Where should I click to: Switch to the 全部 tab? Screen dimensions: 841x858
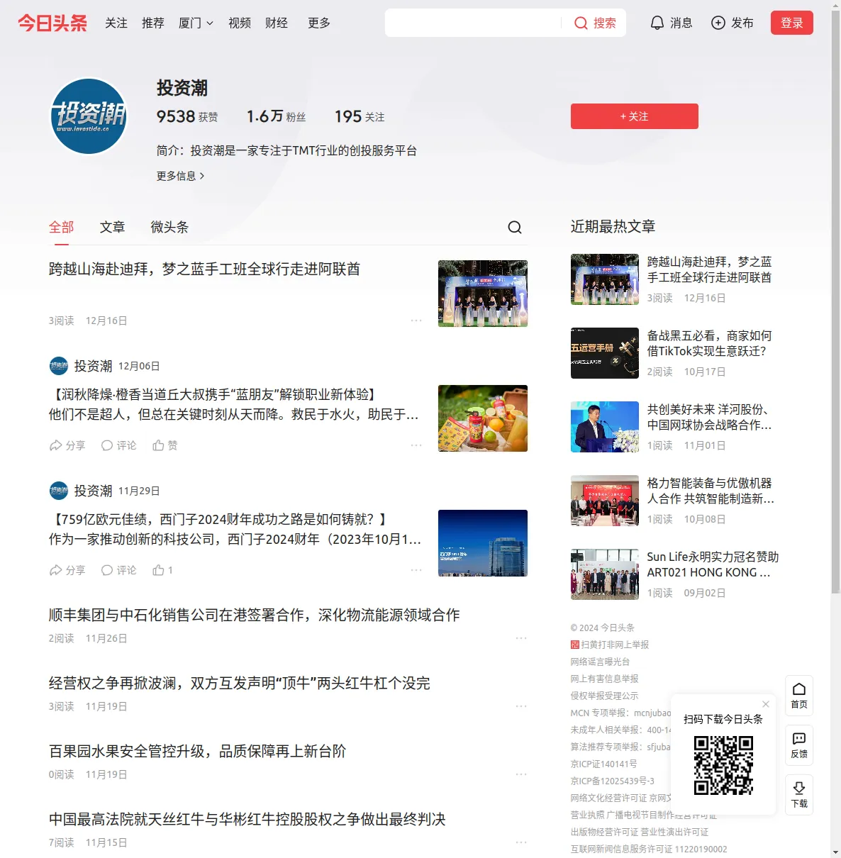click(62, 227)
